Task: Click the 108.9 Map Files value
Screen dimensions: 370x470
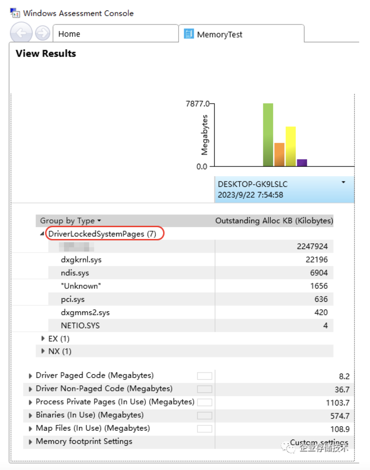Action: pos(340,429)
